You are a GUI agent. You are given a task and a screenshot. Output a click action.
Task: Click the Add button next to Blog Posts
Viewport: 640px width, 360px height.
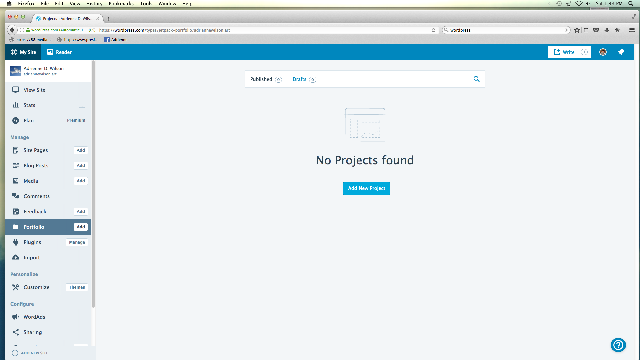click(81, 166)
